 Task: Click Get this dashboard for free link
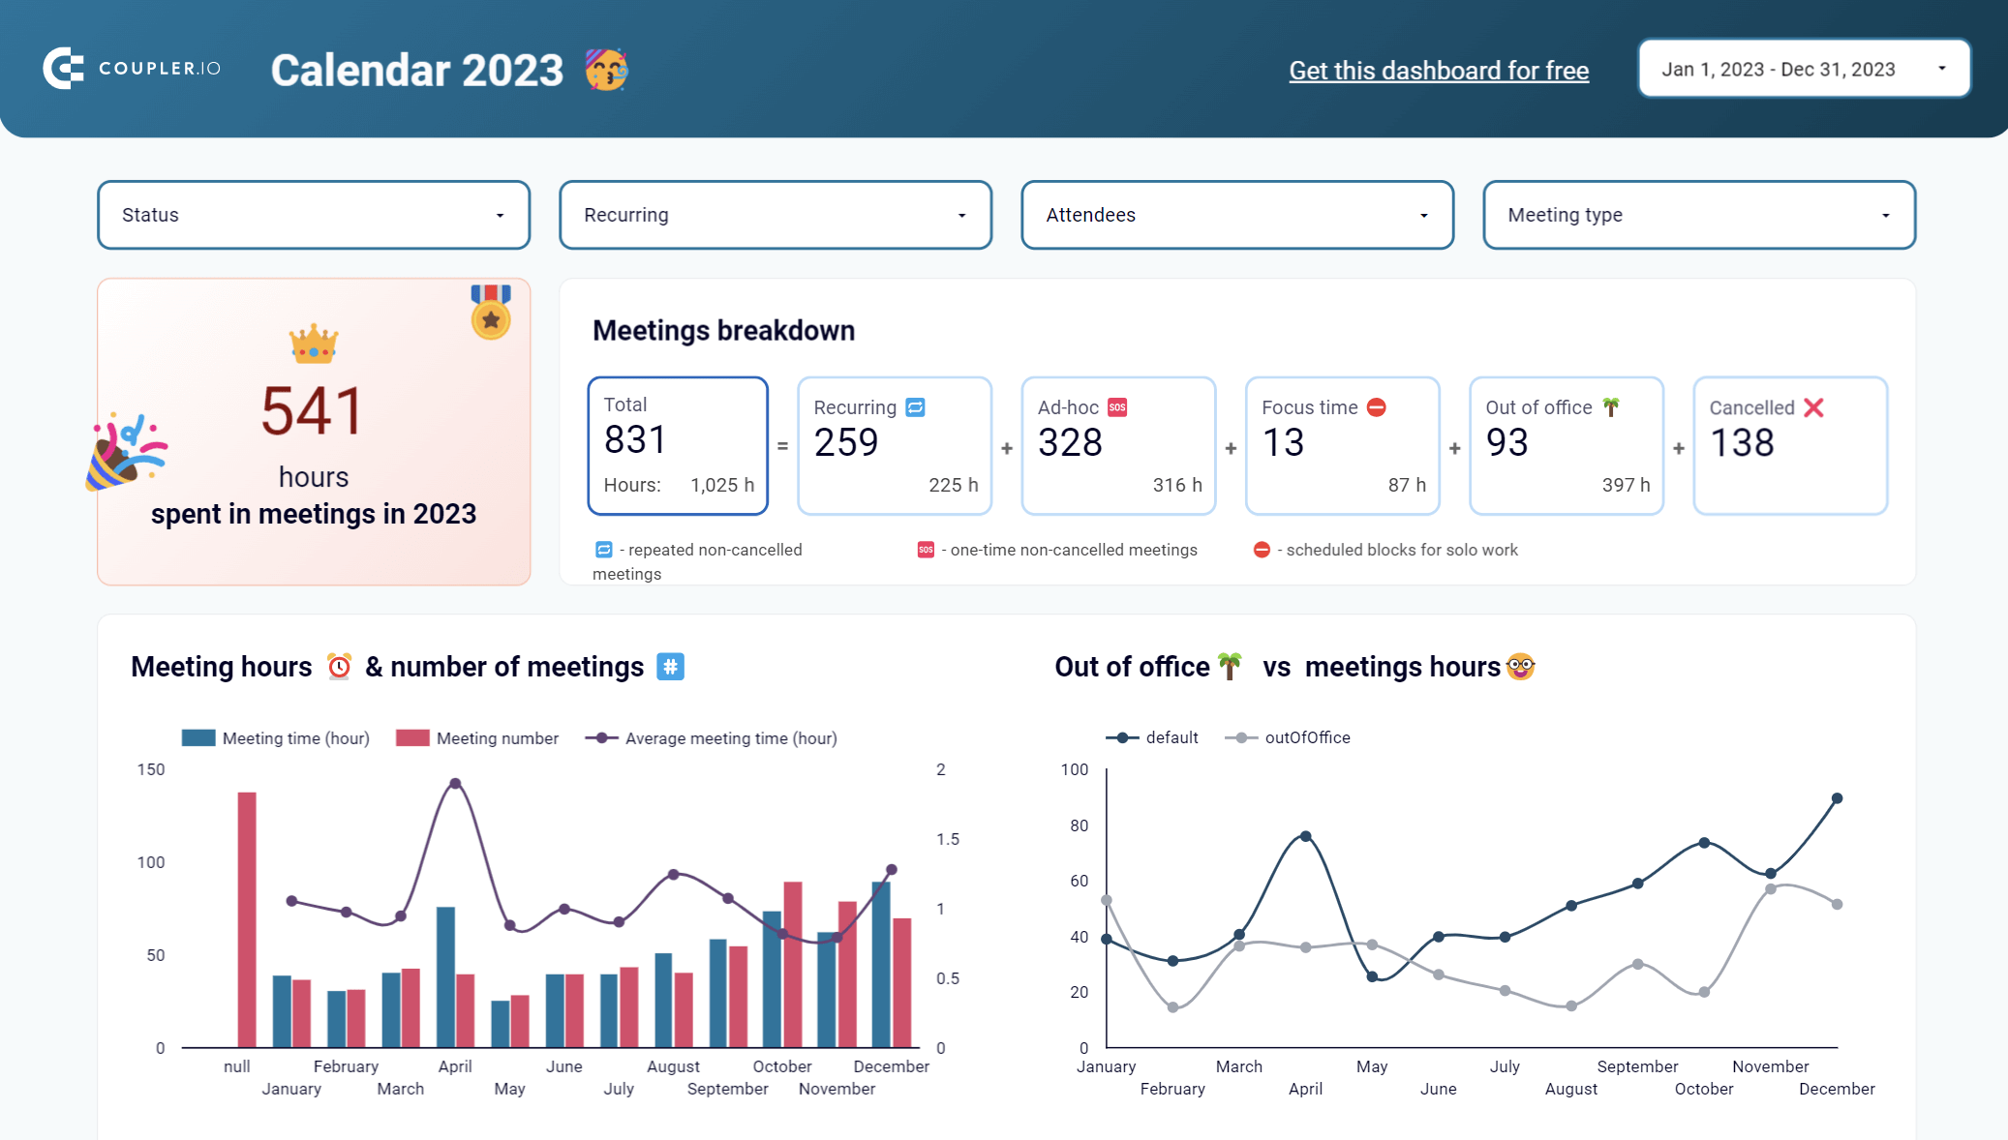[1439, 71]
